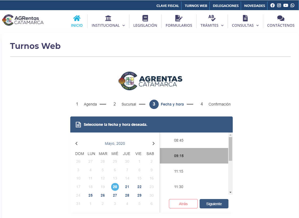299x218 pixels.
Task: Select May 26 in calendar
Action: coord(103,195)
